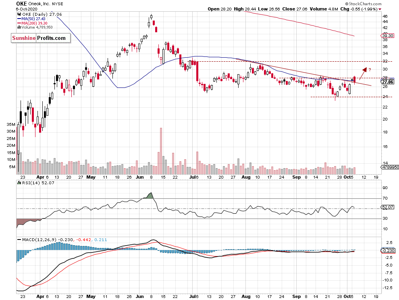
Task: Click the blue 0.211 MACD histogram value
Action: pyautogui.click(x=101, y=240)
